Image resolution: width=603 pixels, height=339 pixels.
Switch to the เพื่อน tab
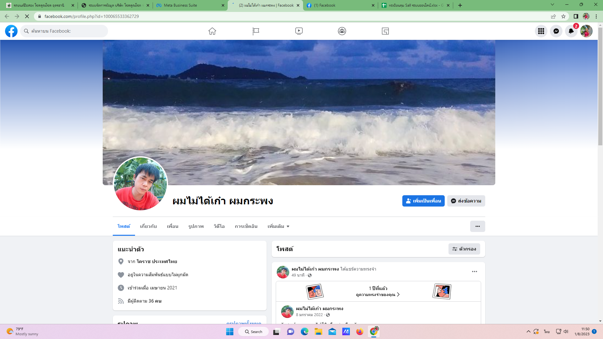tap(172, 226)
